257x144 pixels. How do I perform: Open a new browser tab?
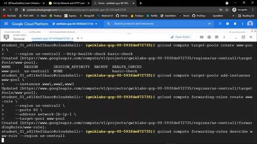click(141, 3)
